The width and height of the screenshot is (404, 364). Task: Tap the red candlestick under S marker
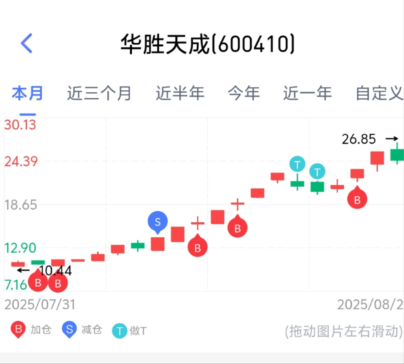coord(158,244)
